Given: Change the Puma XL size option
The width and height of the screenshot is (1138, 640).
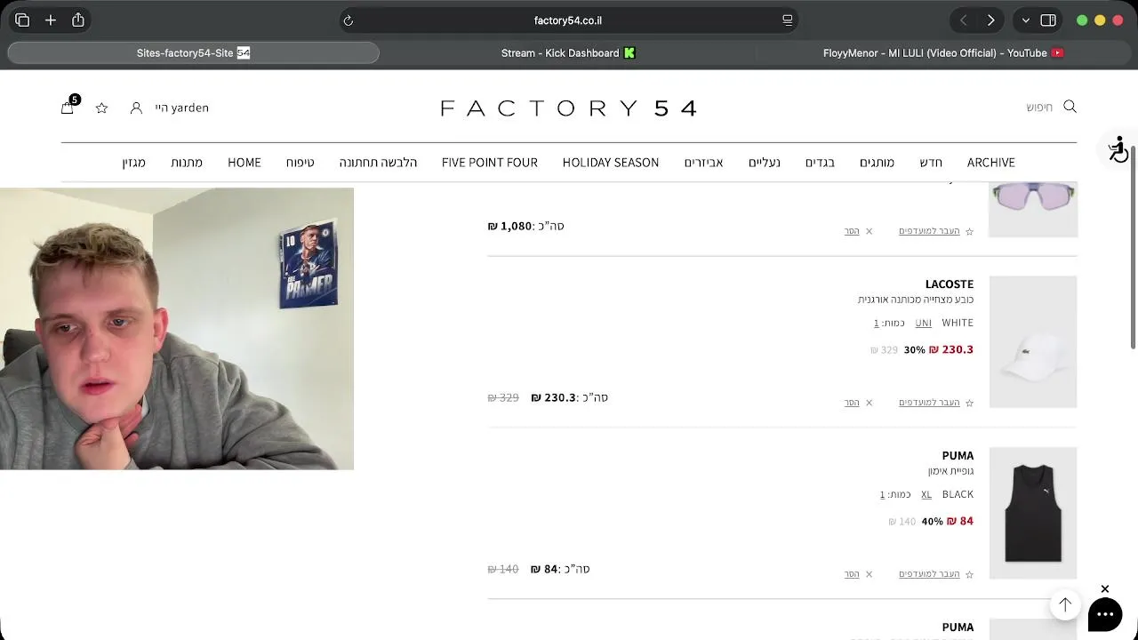Looking at the screenshot, I should [926, 494].
